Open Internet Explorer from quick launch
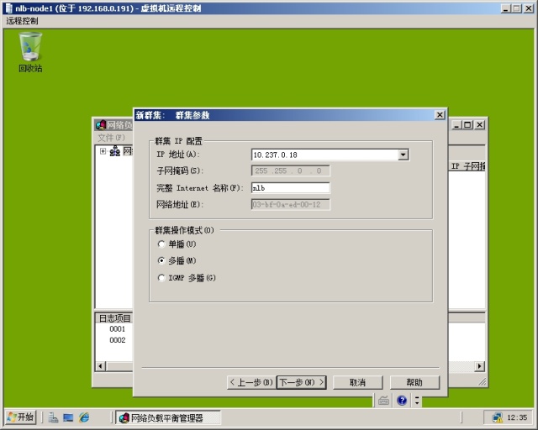 [x=84, y=417]
